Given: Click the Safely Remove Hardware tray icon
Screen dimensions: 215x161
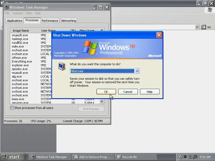Looking at the screenshot, I should click(x=190, y=157).
